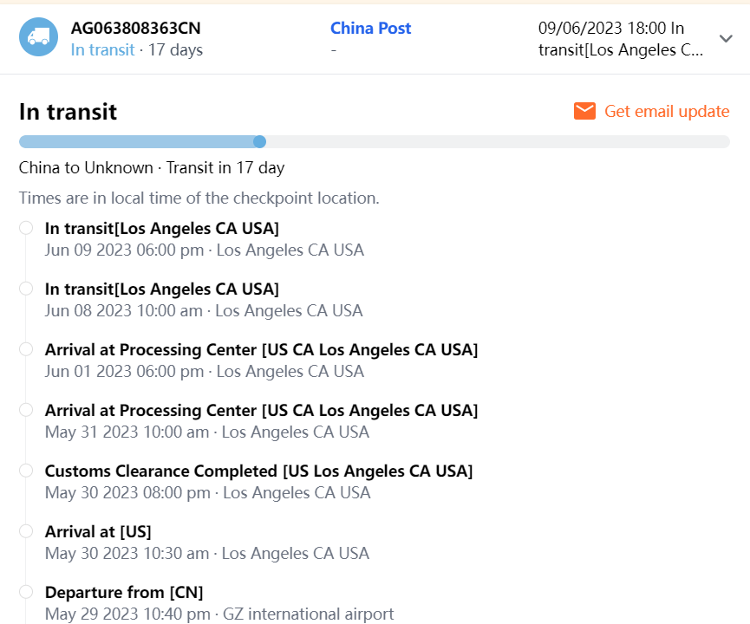
Task: Click the latest status summary in header
Action: [x=621, y=39]
